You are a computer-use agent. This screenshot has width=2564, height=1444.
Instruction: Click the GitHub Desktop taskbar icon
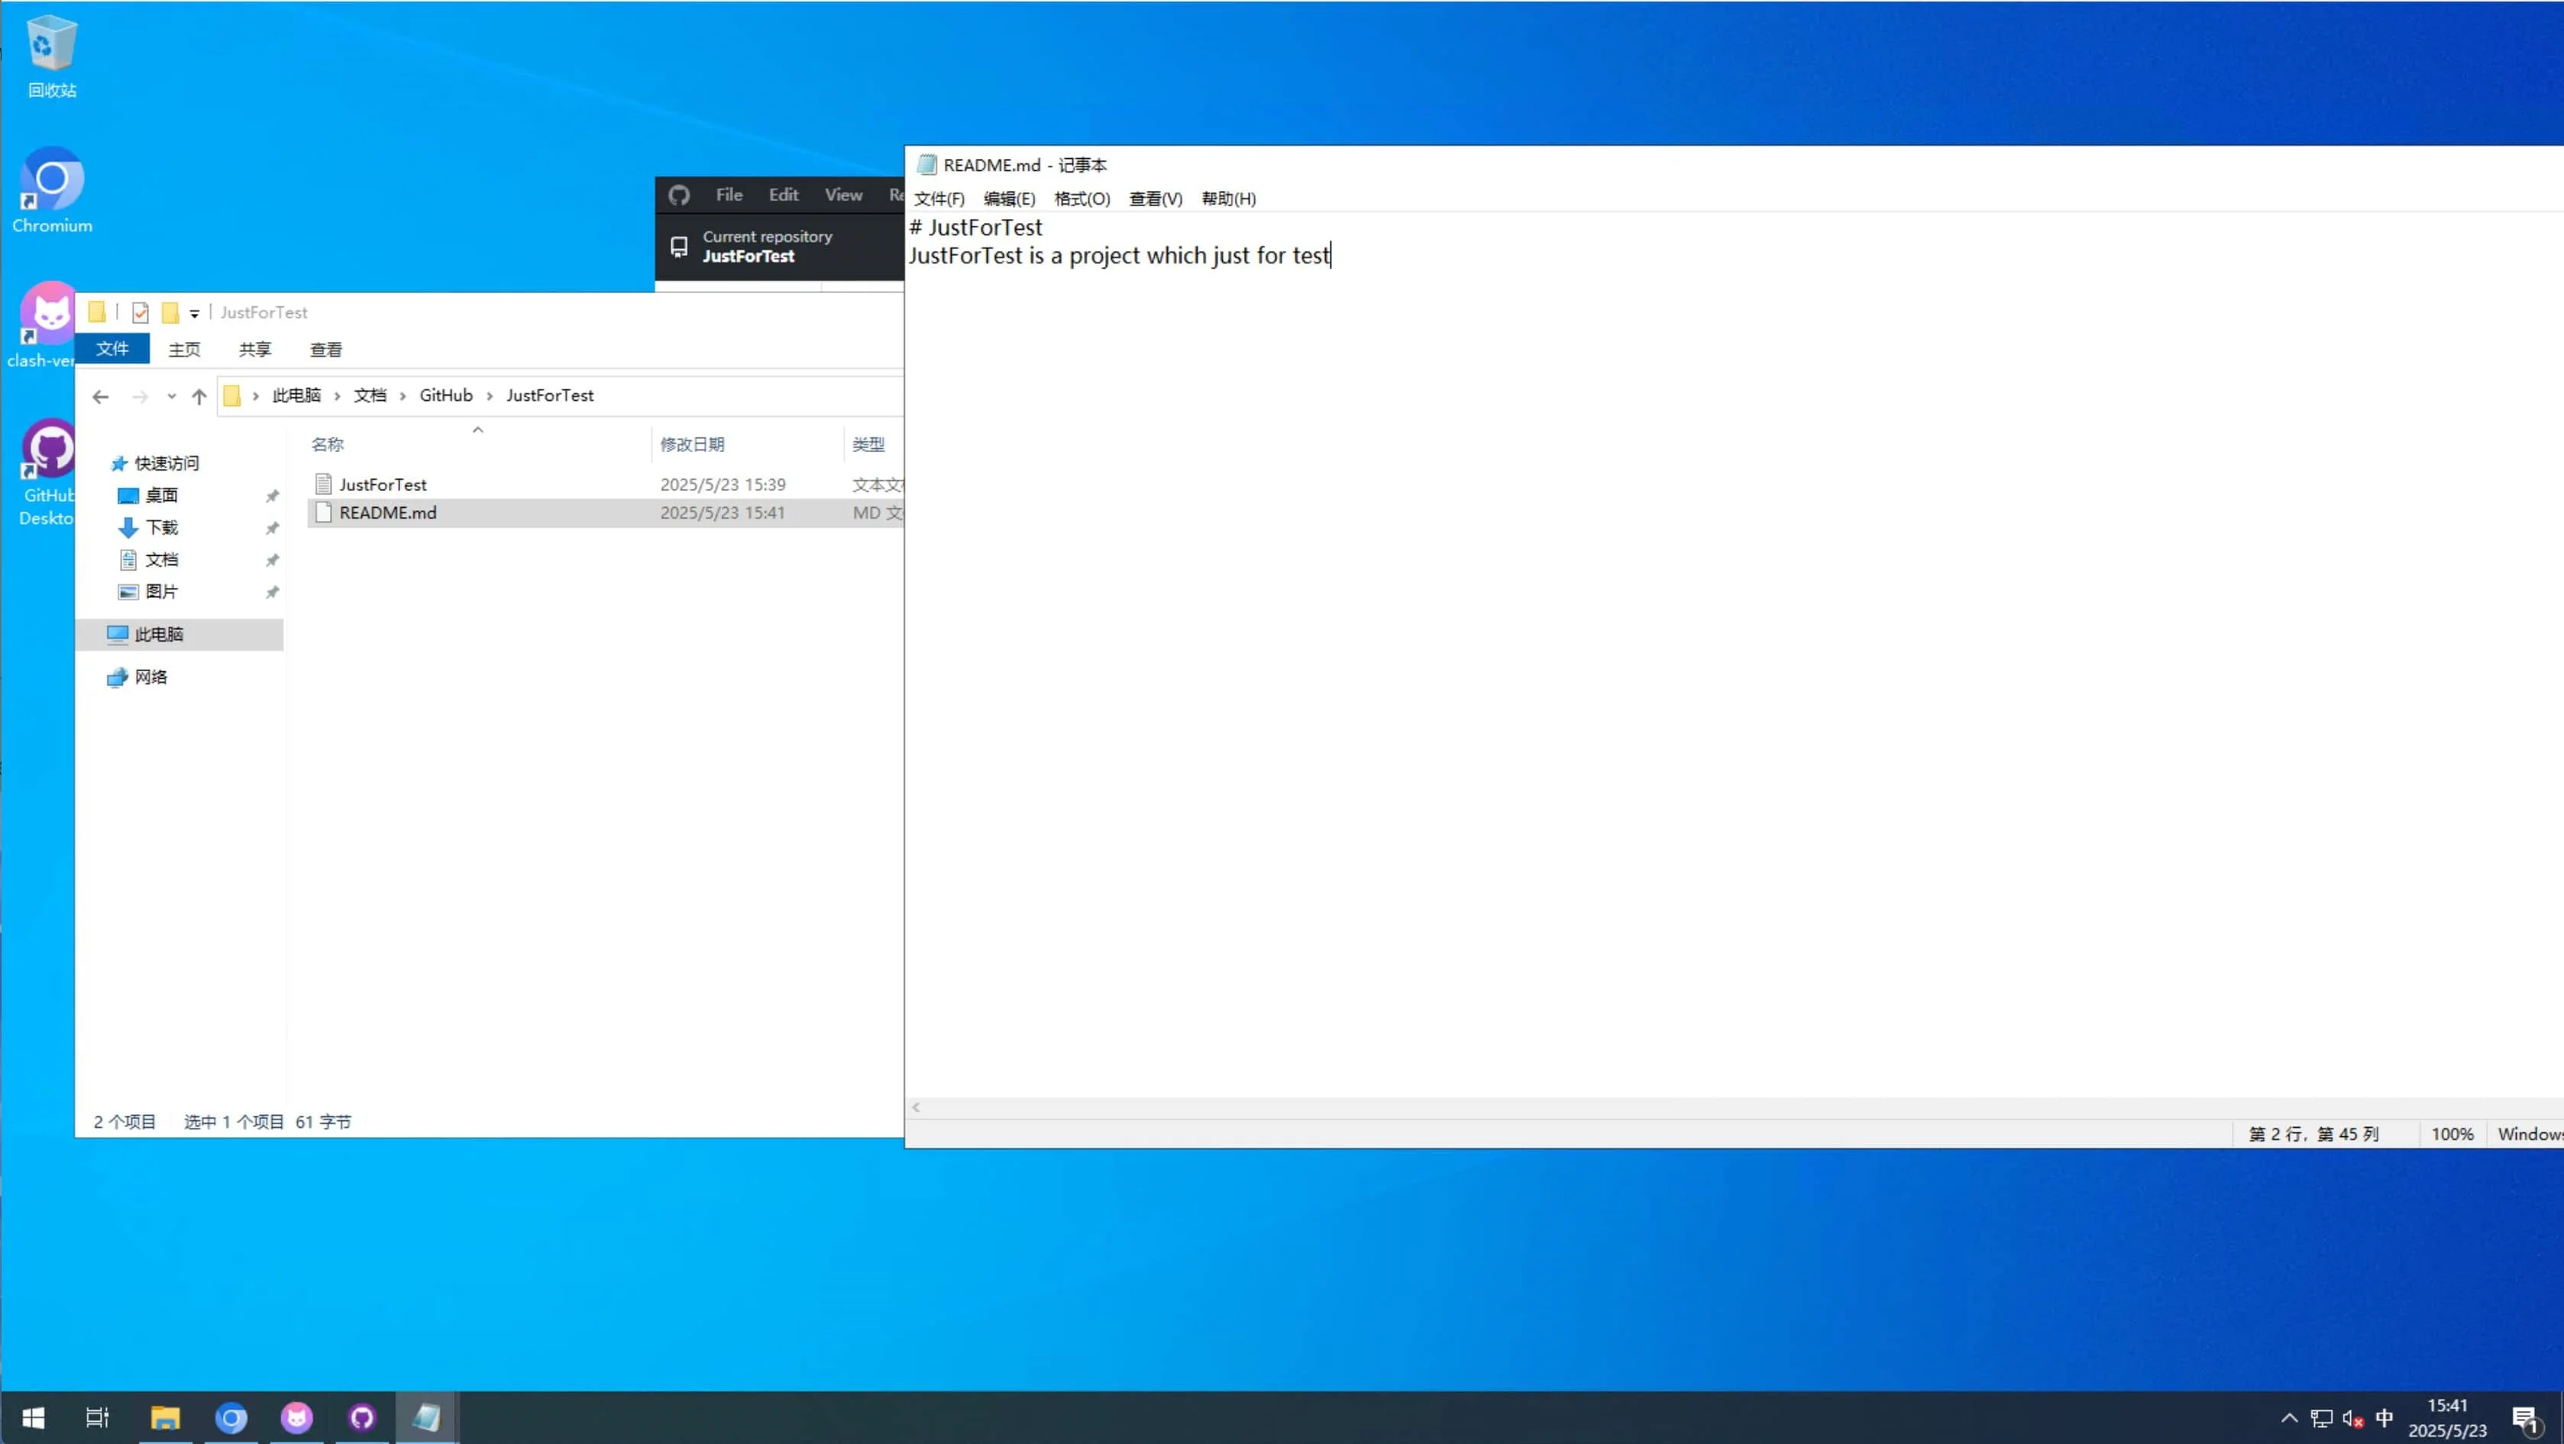coord(361,1417)
